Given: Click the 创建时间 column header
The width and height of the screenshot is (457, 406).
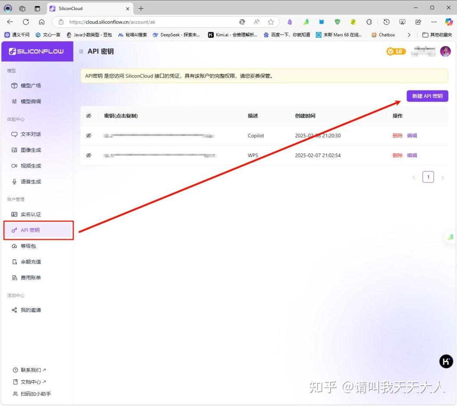Looking at the screenshot, I should pyautogui.click(x=305, y=116).
